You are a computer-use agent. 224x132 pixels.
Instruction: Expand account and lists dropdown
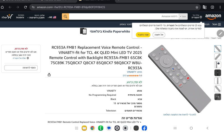36,16
